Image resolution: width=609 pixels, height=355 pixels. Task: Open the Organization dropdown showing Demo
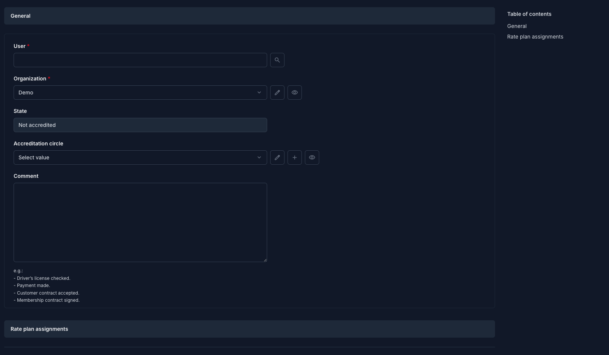pos(140,93)
